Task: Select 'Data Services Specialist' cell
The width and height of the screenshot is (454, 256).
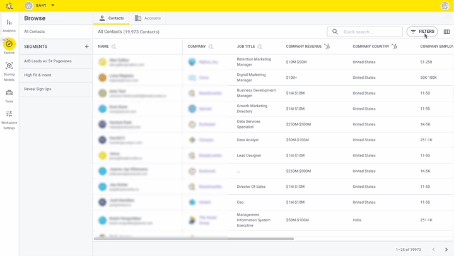Action: (x=248, y=124)
